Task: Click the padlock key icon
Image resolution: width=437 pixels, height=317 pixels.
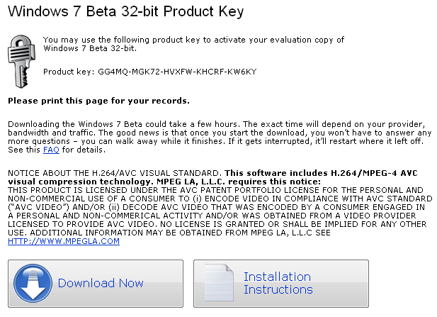Action: [21, 62]
